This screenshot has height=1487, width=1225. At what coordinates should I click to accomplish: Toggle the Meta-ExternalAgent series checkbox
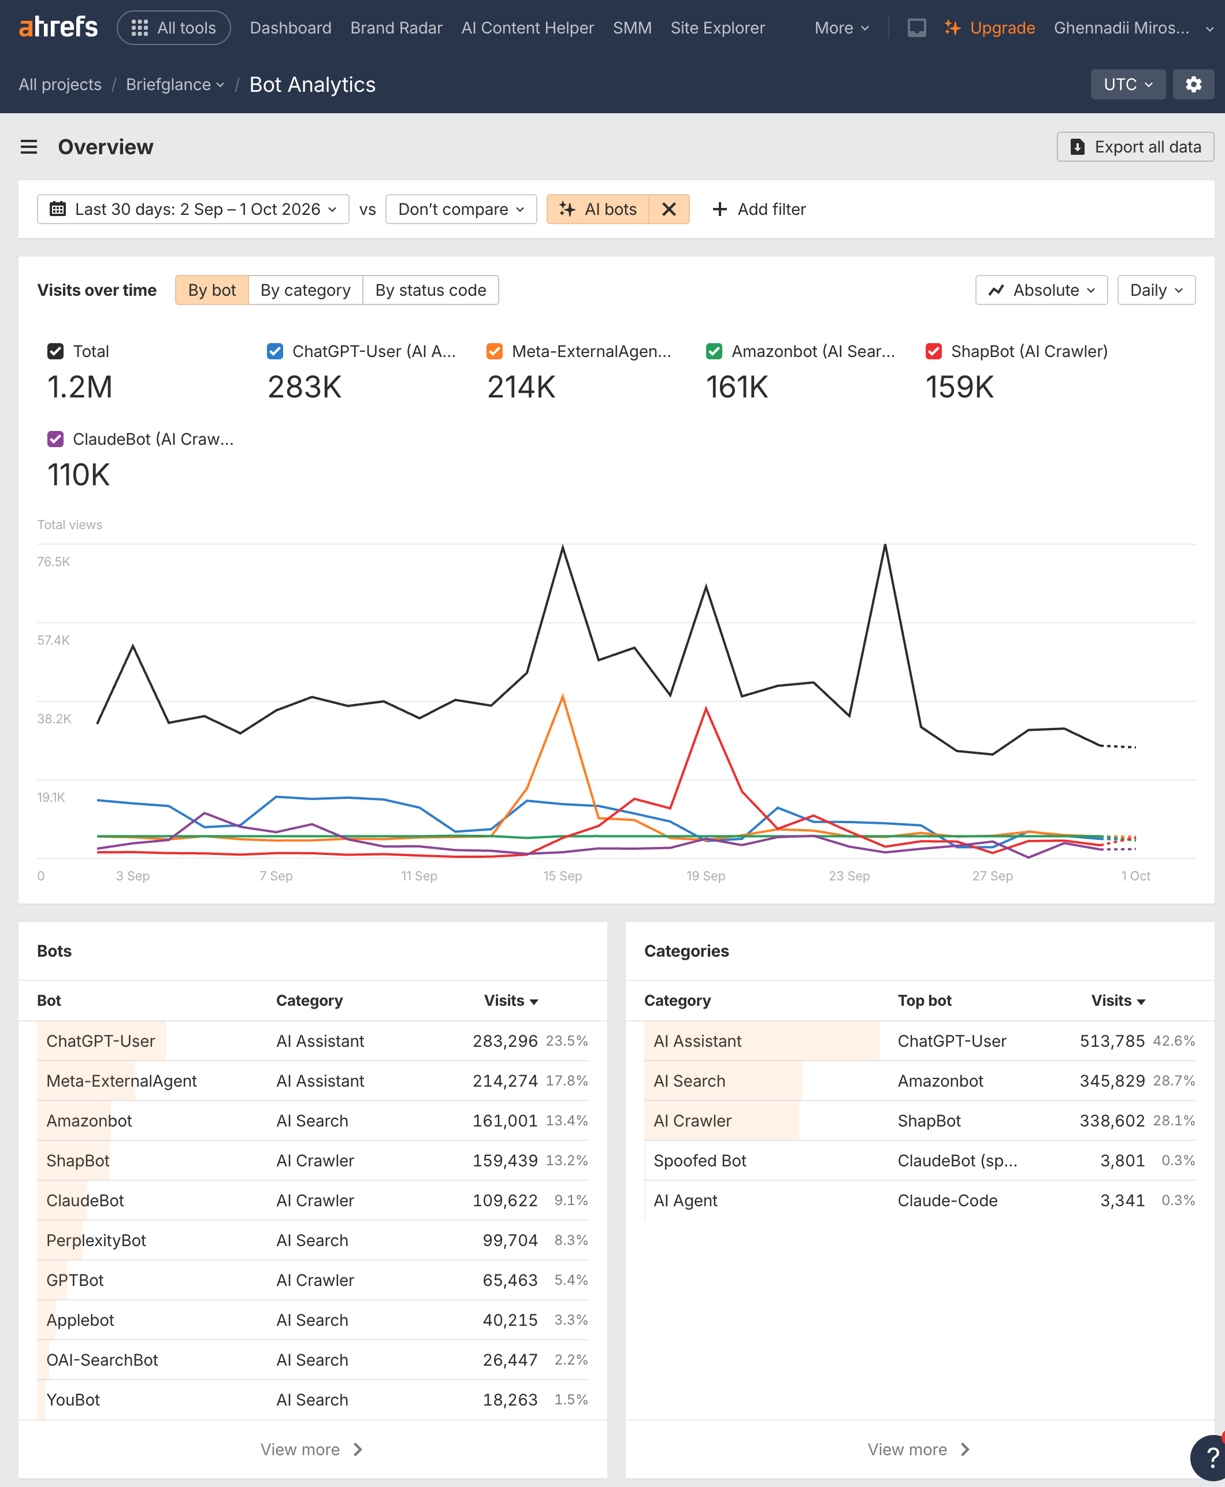pyautogui.click(x=495, y=351)
